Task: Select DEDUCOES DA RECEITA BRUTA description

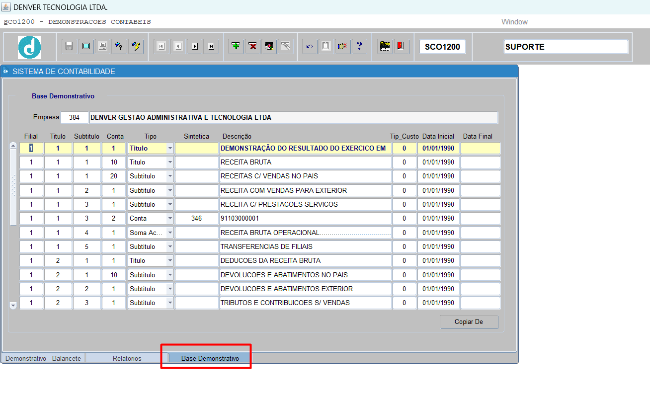Action: click(306, 260)
